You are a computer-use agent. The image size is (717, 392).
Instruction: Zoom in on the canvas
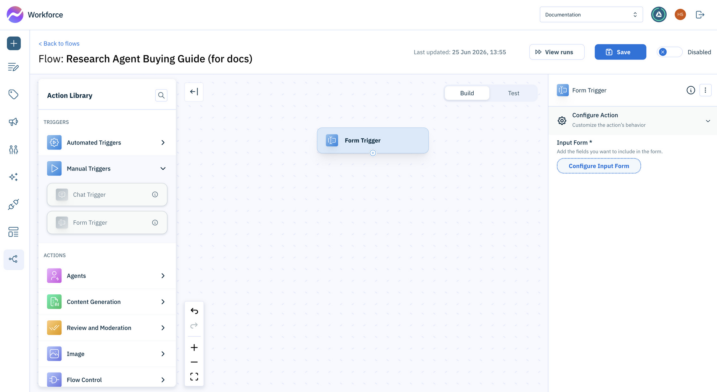[194, 347]
